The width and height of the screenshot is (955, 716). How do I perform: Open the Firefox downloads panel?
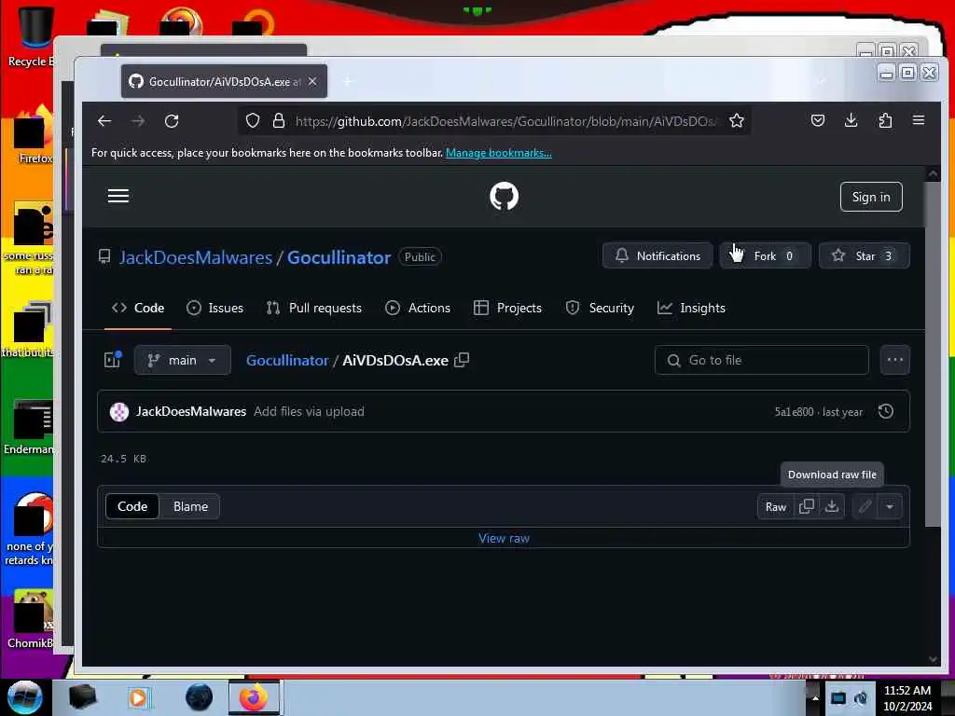pos(851,120)
